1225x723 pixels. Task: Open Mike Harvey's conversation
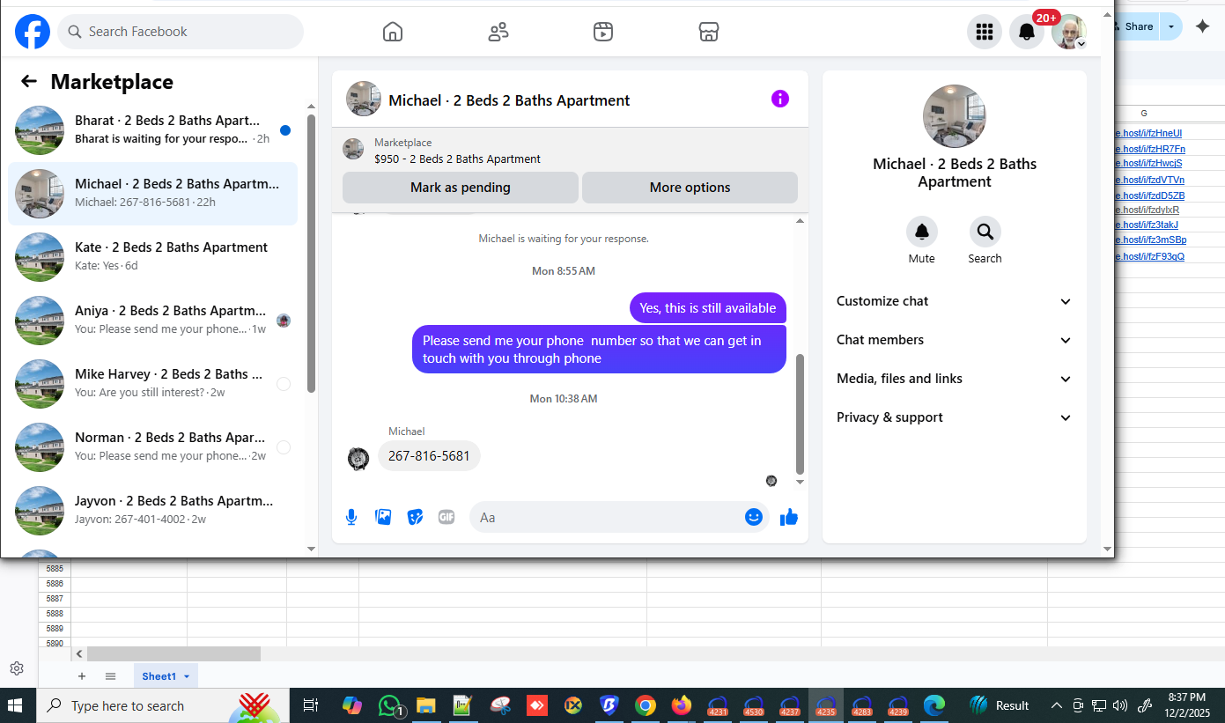coord(153,384)
